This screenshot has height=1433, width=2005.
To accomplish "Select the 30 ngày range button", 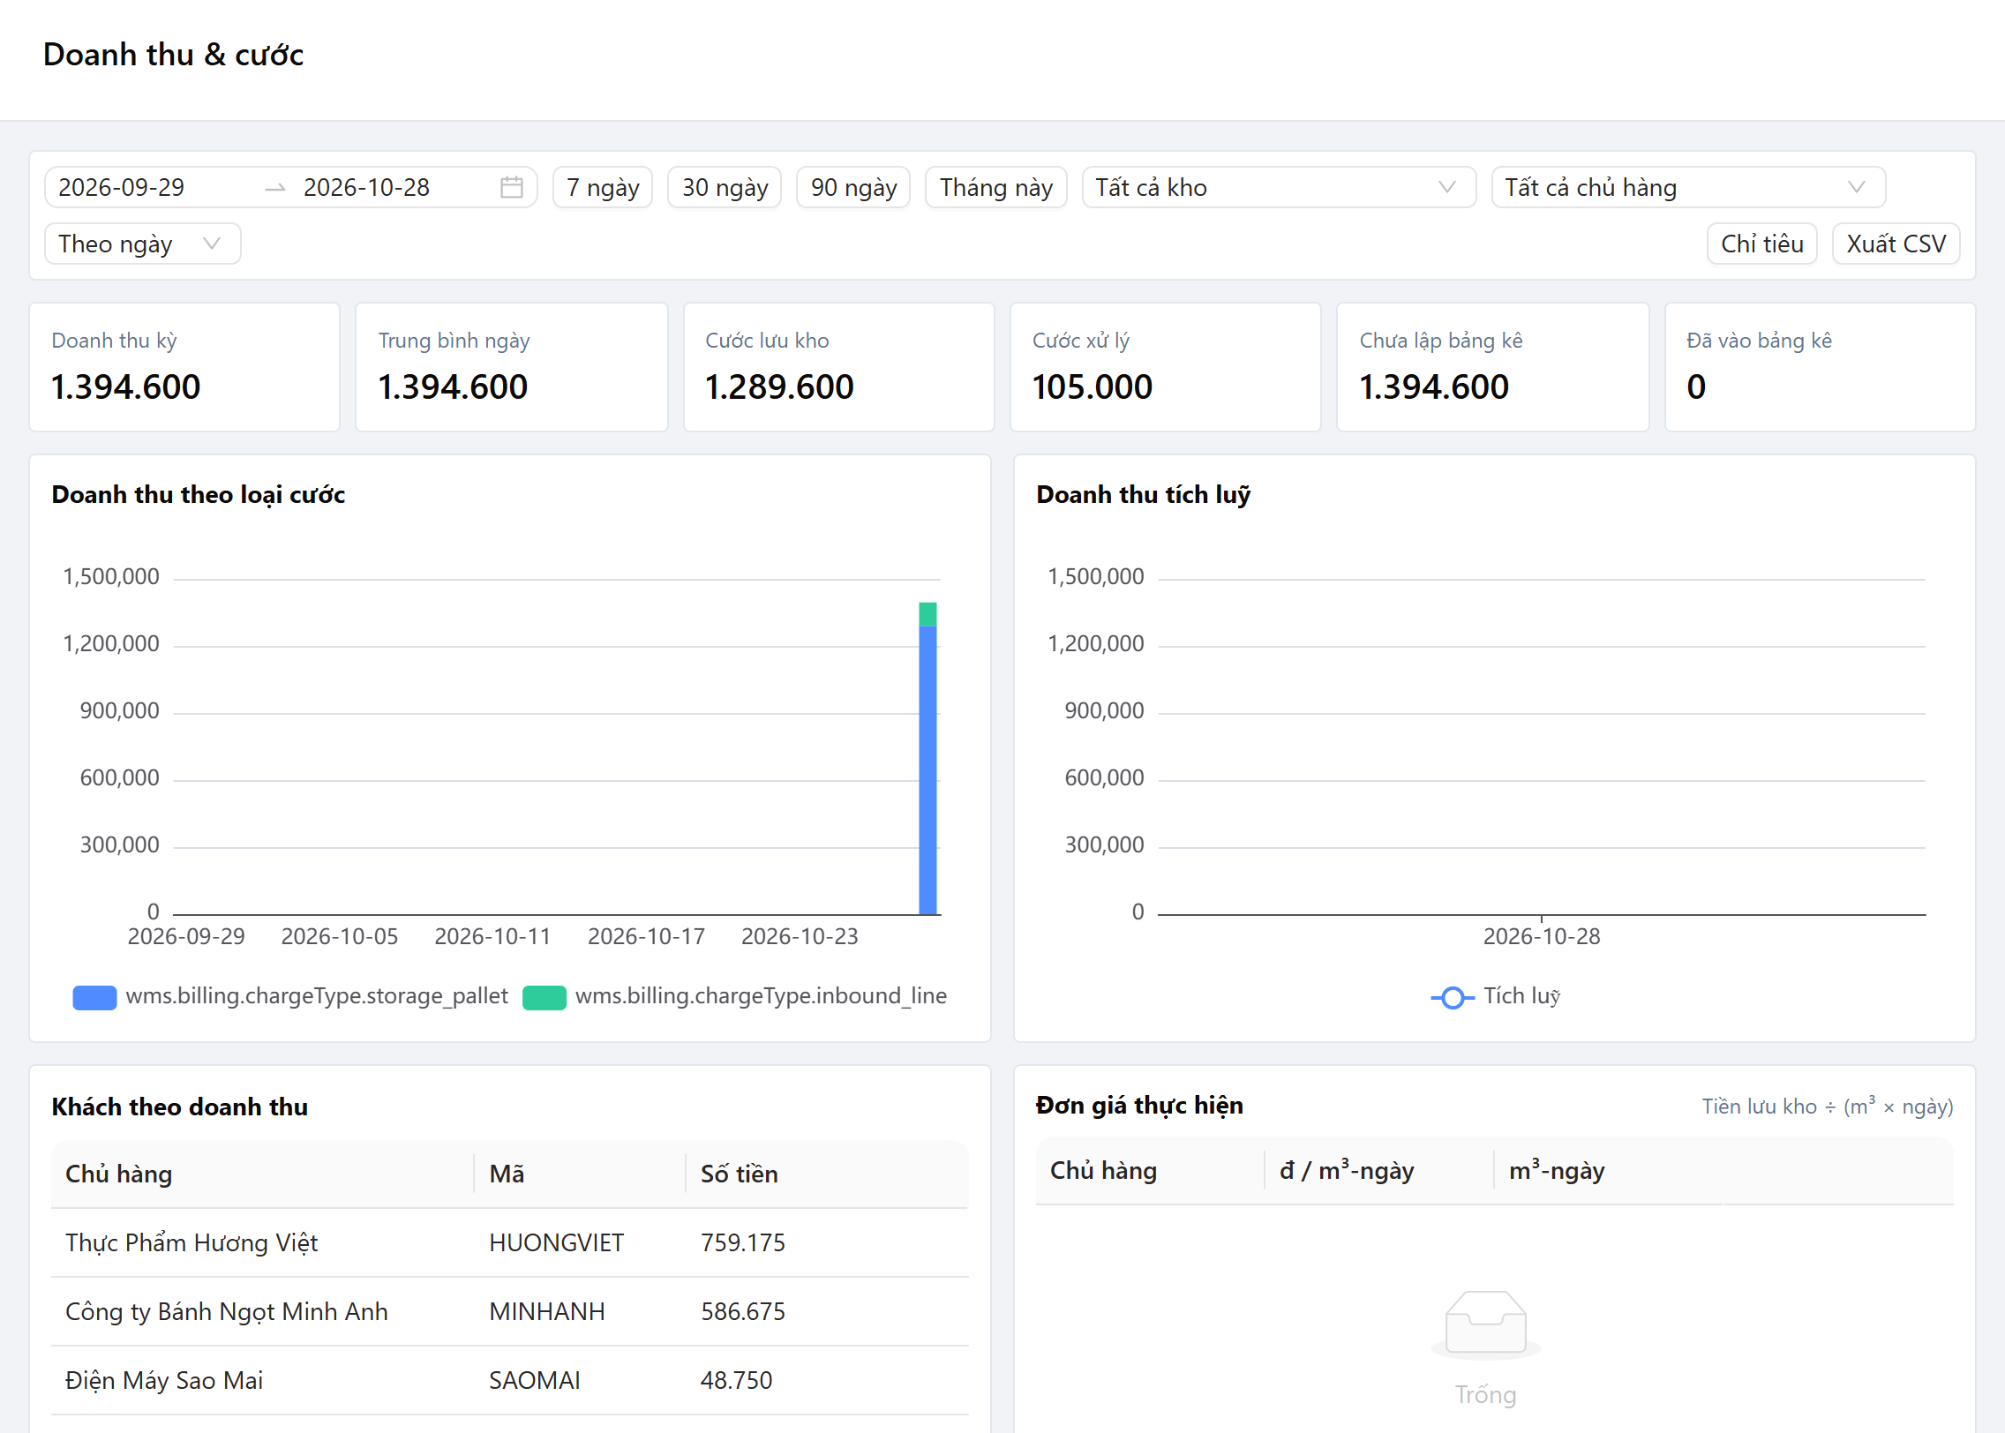I will (725, 188).
